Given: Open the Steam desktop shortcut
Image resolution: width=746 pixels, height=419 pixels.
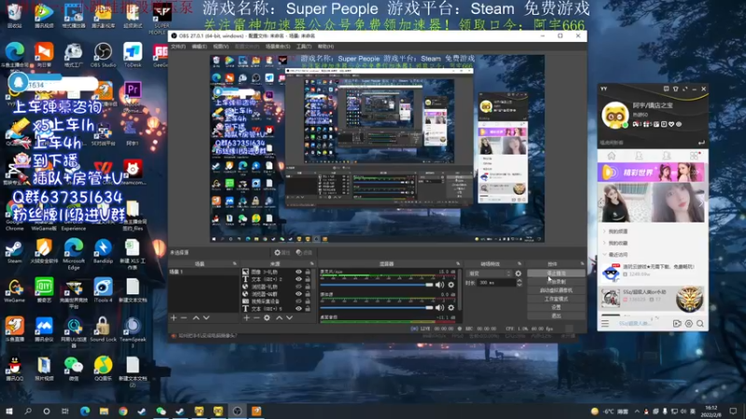Looking at the screenshot, I should [x=14, y=251].
